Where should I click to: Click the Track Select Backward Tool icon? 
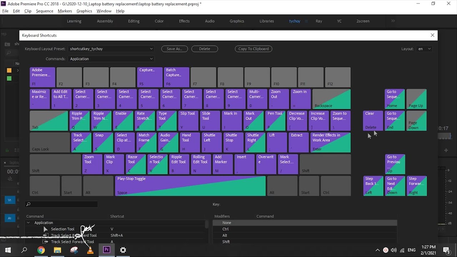(45, 236)
